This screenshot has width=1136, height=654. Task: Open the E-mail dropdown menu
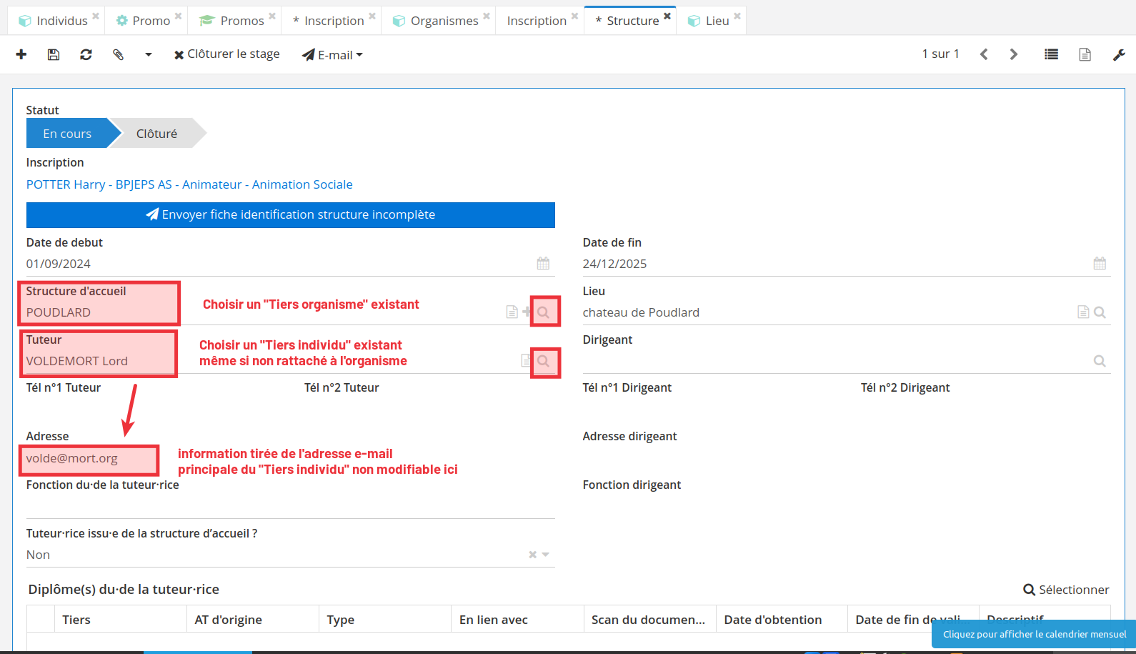coord(332,54)
